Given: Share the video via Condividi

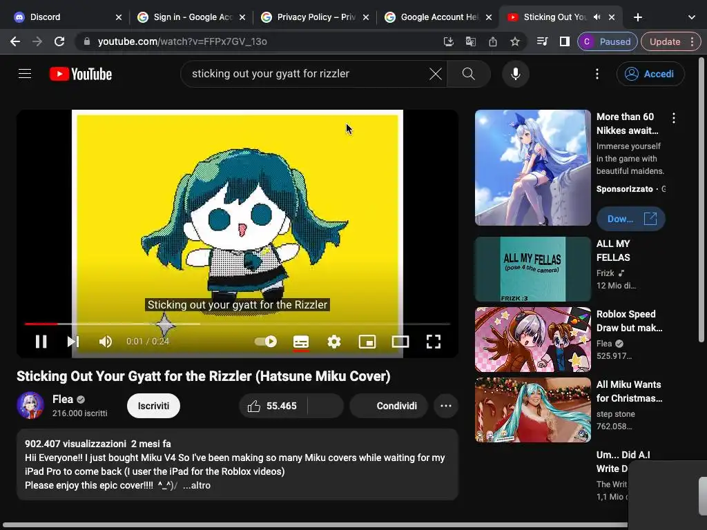Looking at the screenshot, I should [x=389, y=406].
